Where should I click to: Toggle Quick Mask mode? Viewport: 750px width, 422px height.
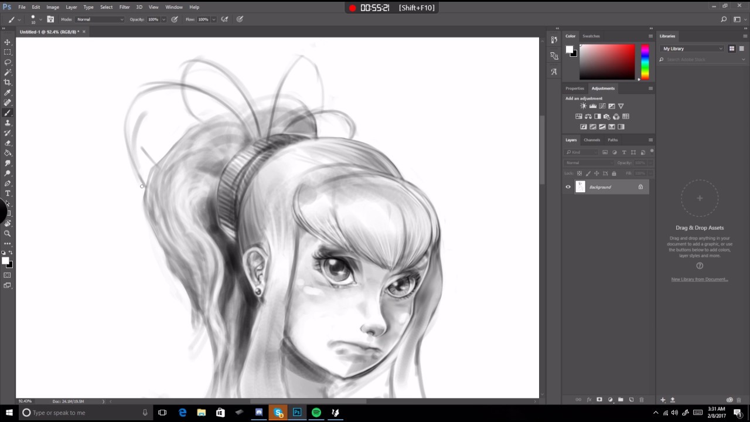(8, 275)
